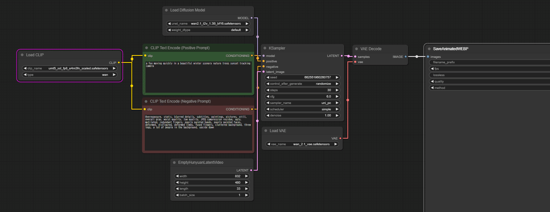Click the CONDITIONING output port on Negative Prompt node
The width and height of the screenshot is (550, 212).
pos(252,109)
